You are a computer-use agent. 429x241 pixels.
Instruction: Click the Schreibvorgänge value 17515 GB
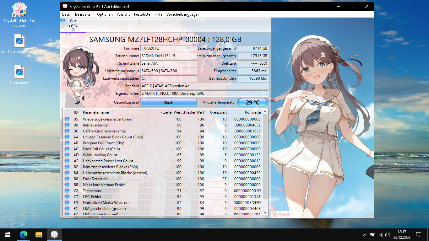point(253,56)
